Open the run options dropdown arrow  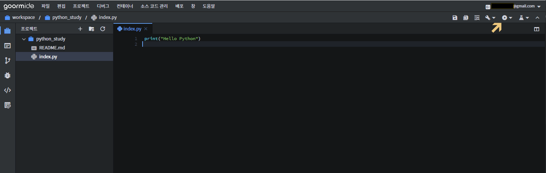click(511, 18)
